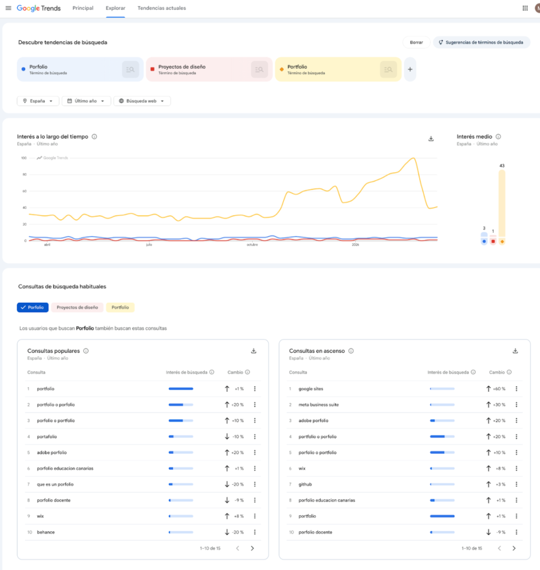Viewport: 540px width, 570px height.
Task: Add a new comparison term with plus
Action: [x=410, y=70]
